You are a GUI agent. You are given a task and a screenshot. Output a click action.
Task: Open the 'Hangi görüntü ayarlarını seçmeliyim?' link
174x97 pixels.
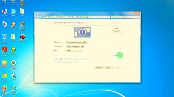point(66,62)
